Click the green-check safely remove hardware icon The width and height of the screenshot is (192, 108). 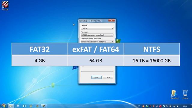pos(147,106)
